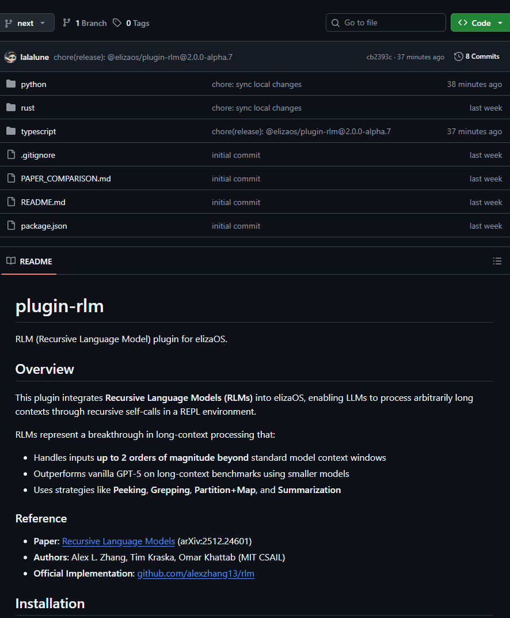
Task: Expand the Code button dropdown arrow
Action: click(500, 23)
